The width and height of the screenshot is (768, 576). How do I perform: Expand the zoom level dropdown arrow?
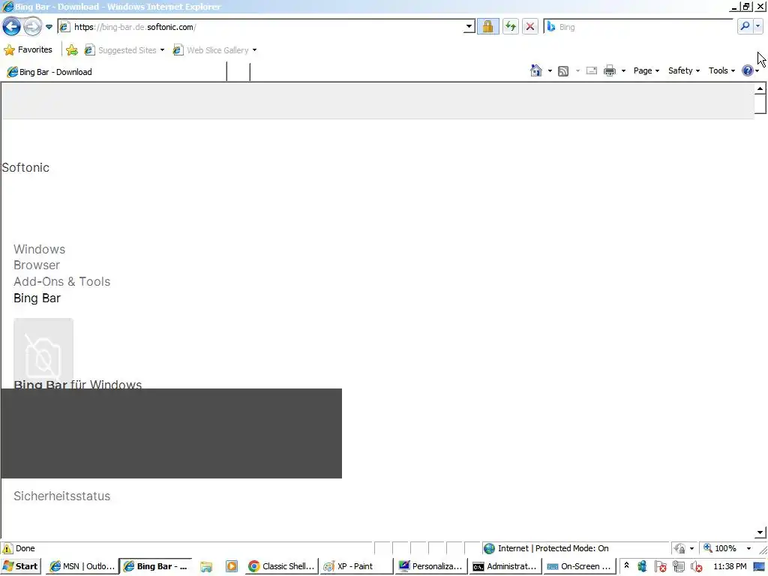[x=748, y=548]
